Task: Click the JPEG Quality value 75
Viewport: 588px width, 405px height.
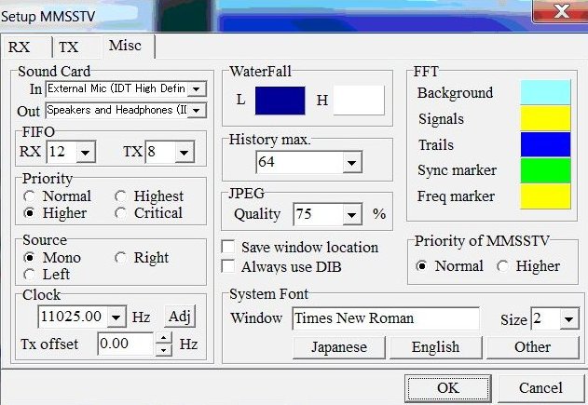Action: tap(319, 215)
